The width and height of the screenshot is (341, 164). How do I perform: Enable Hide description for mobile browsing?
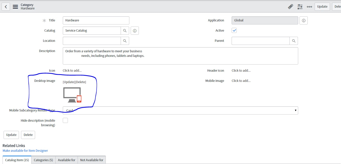(65, 120)
